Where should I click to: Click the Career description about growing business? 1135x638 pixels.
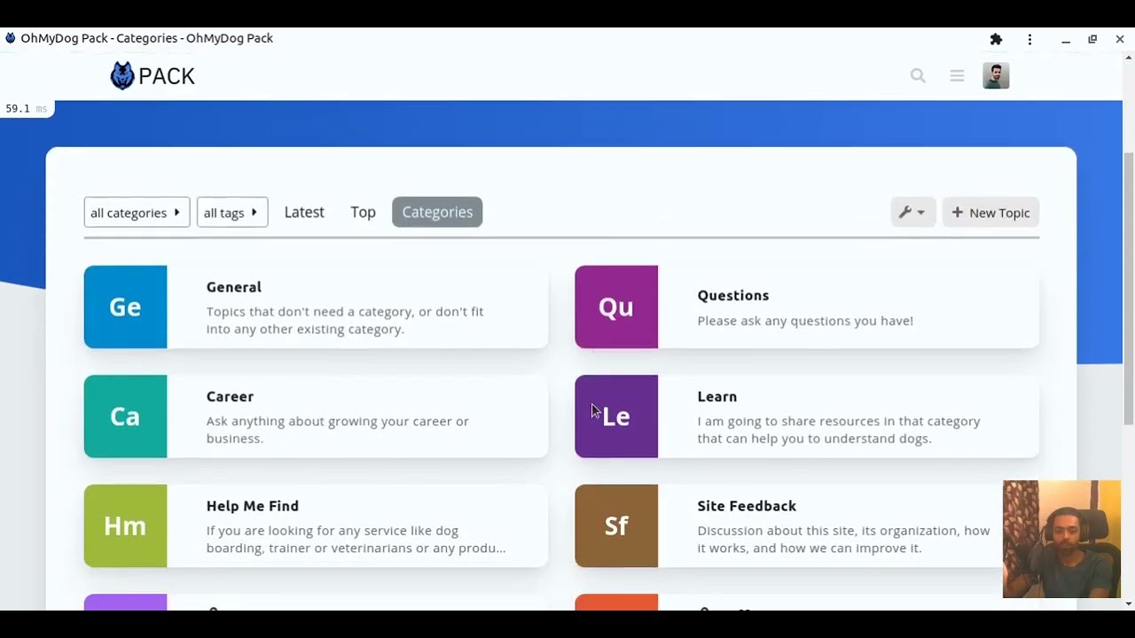tap(338, 430)
